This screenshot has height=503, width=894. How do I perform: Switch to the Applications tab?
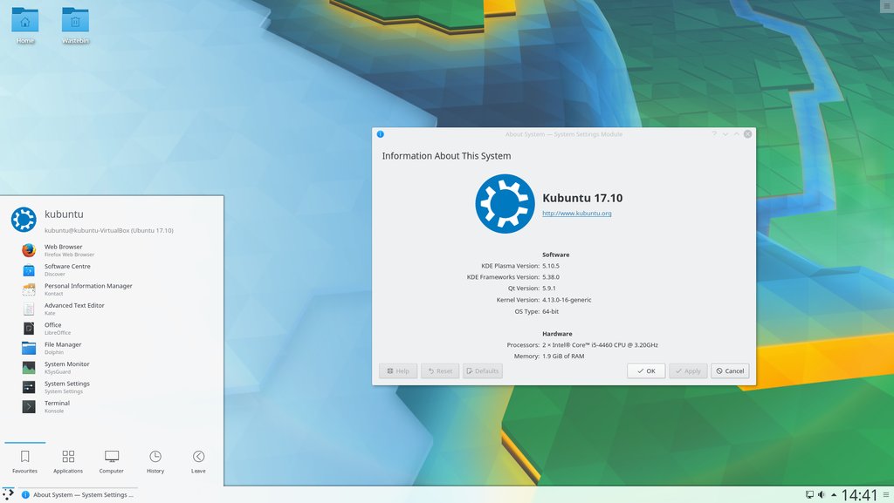pyautogui.click(x=68, y=461)
